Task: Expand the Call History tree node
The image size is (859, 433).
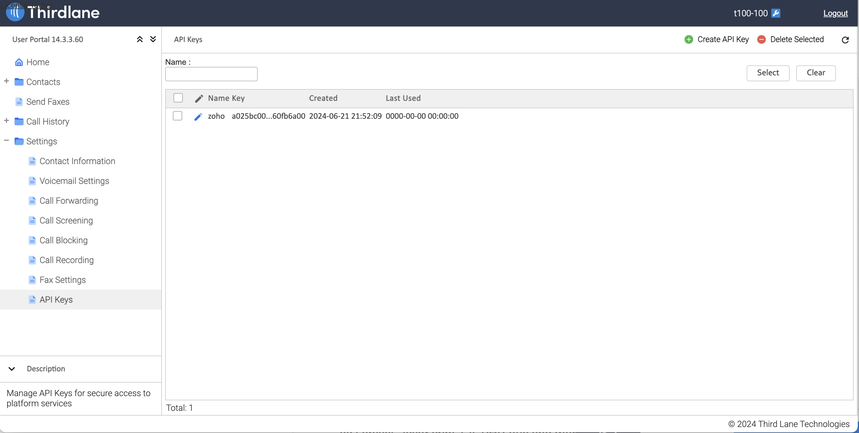Action: click(x=6, y=121)
